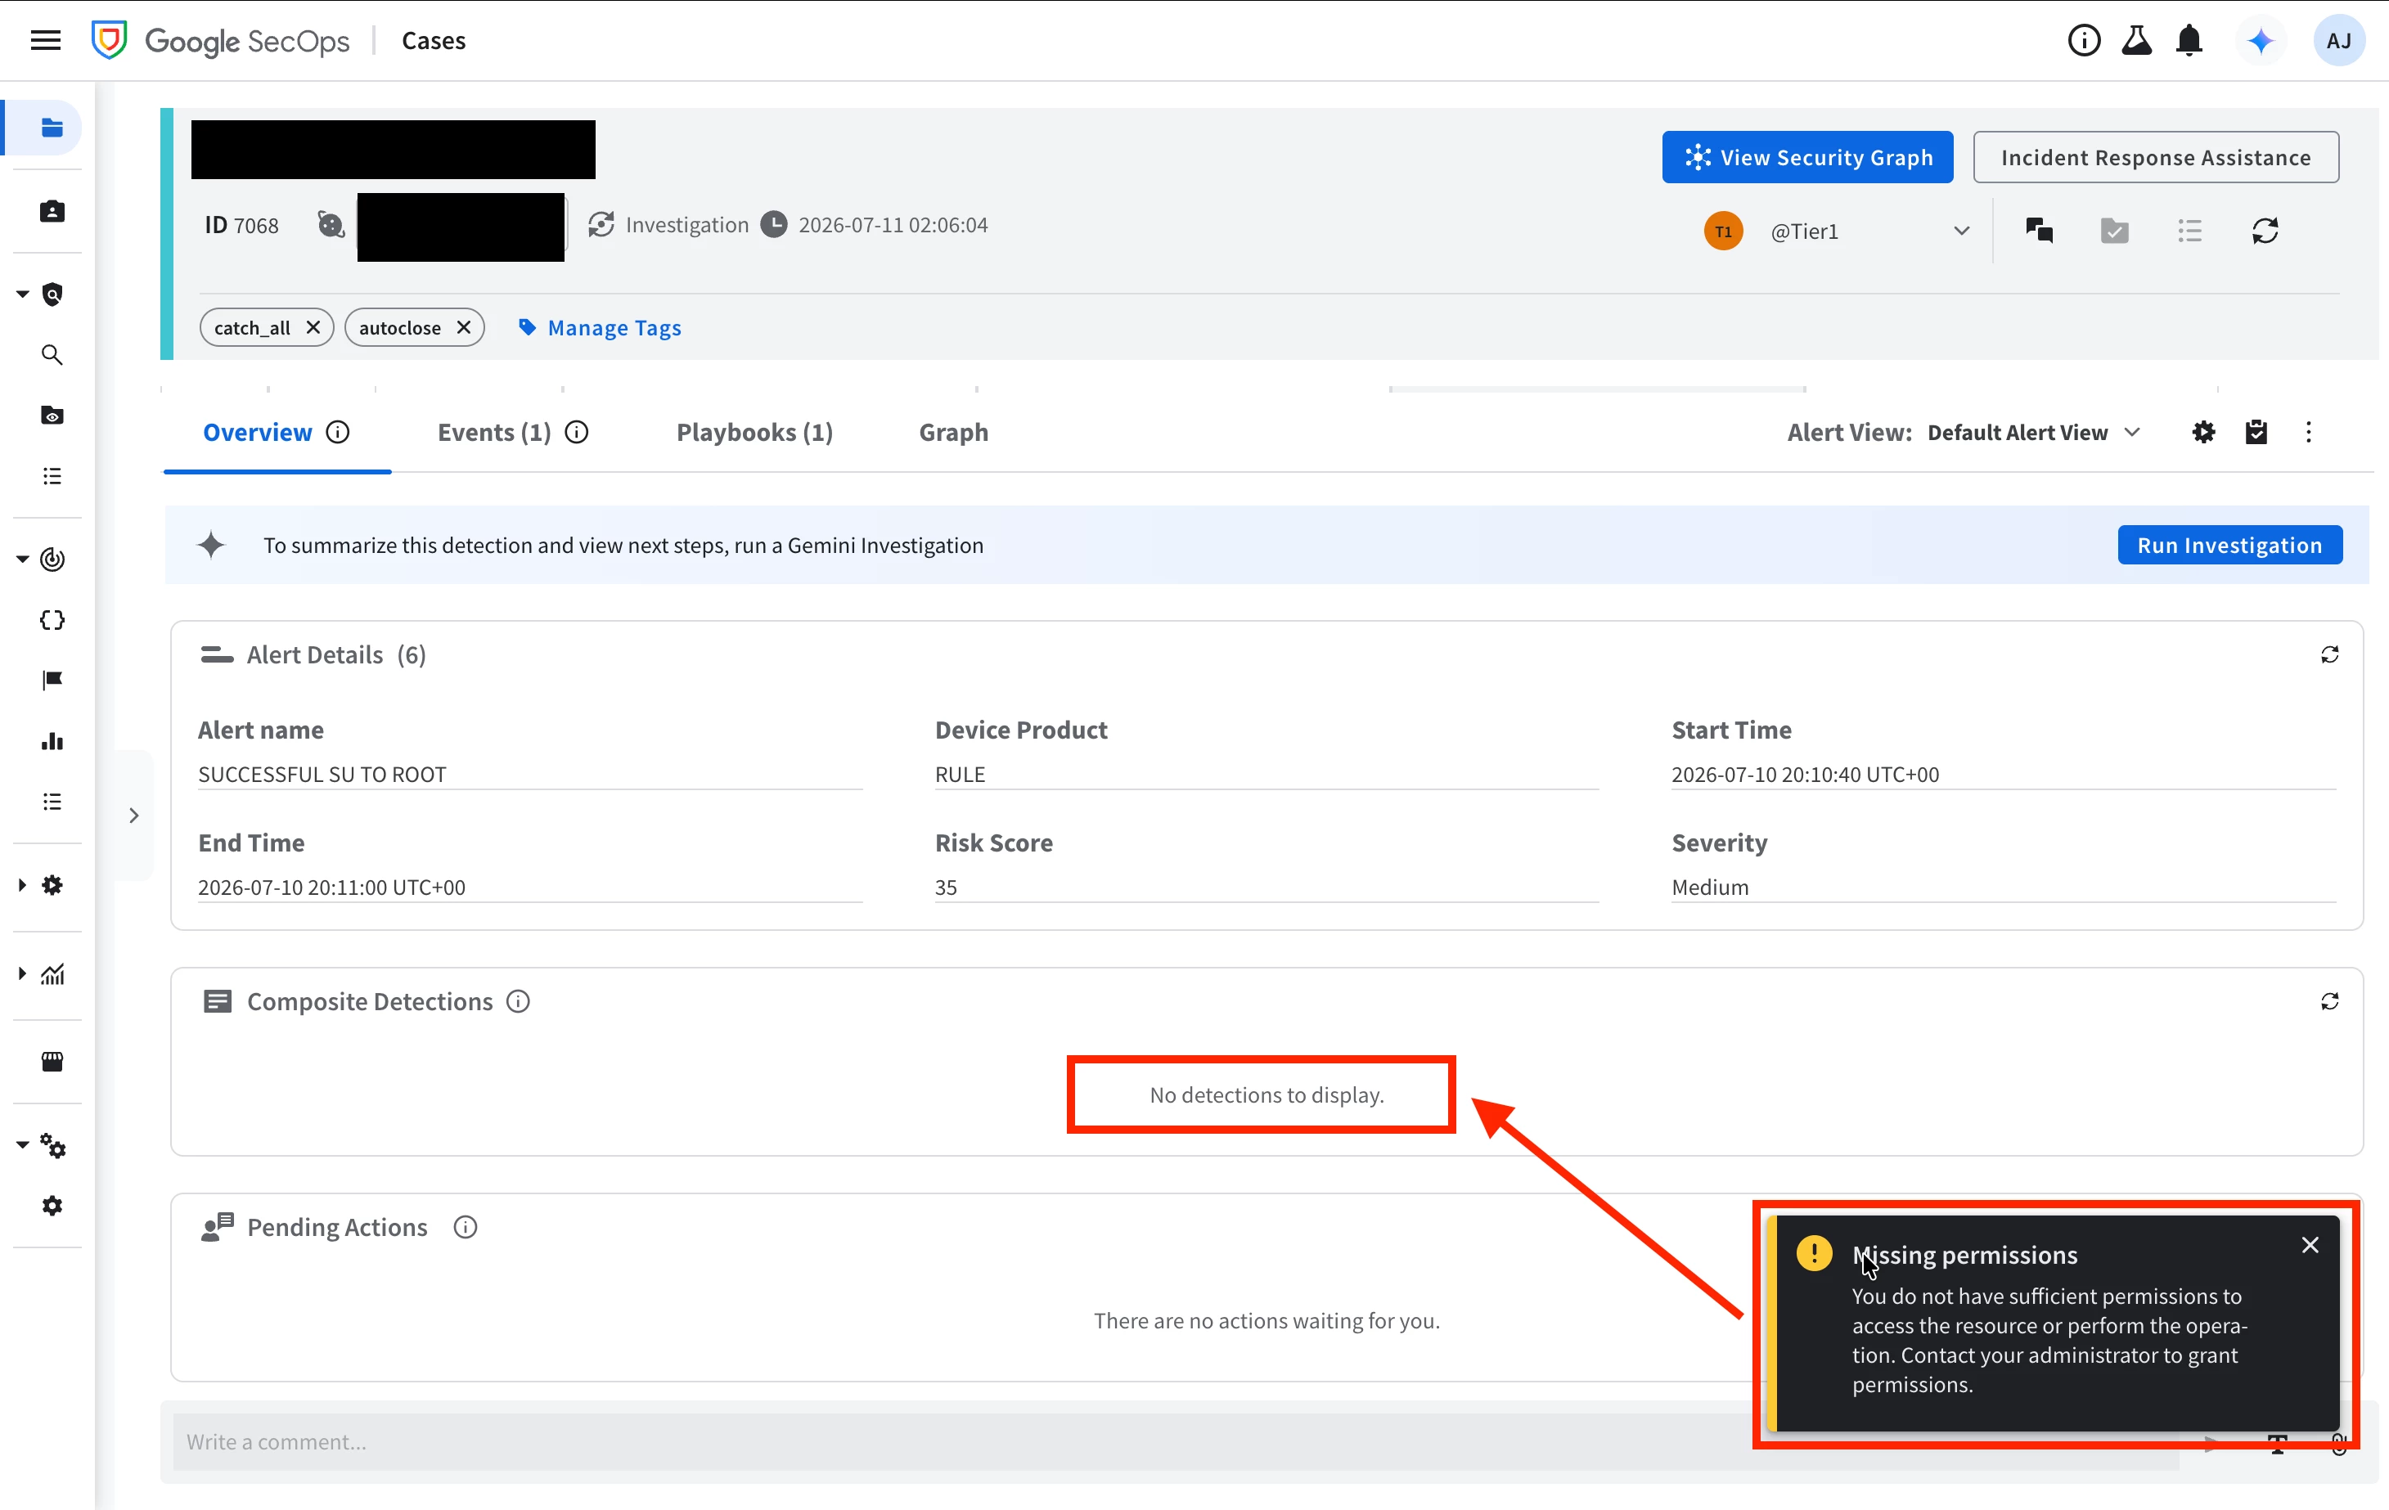
Task: Expand the collapsed side panel chevron
Action: 134,816
